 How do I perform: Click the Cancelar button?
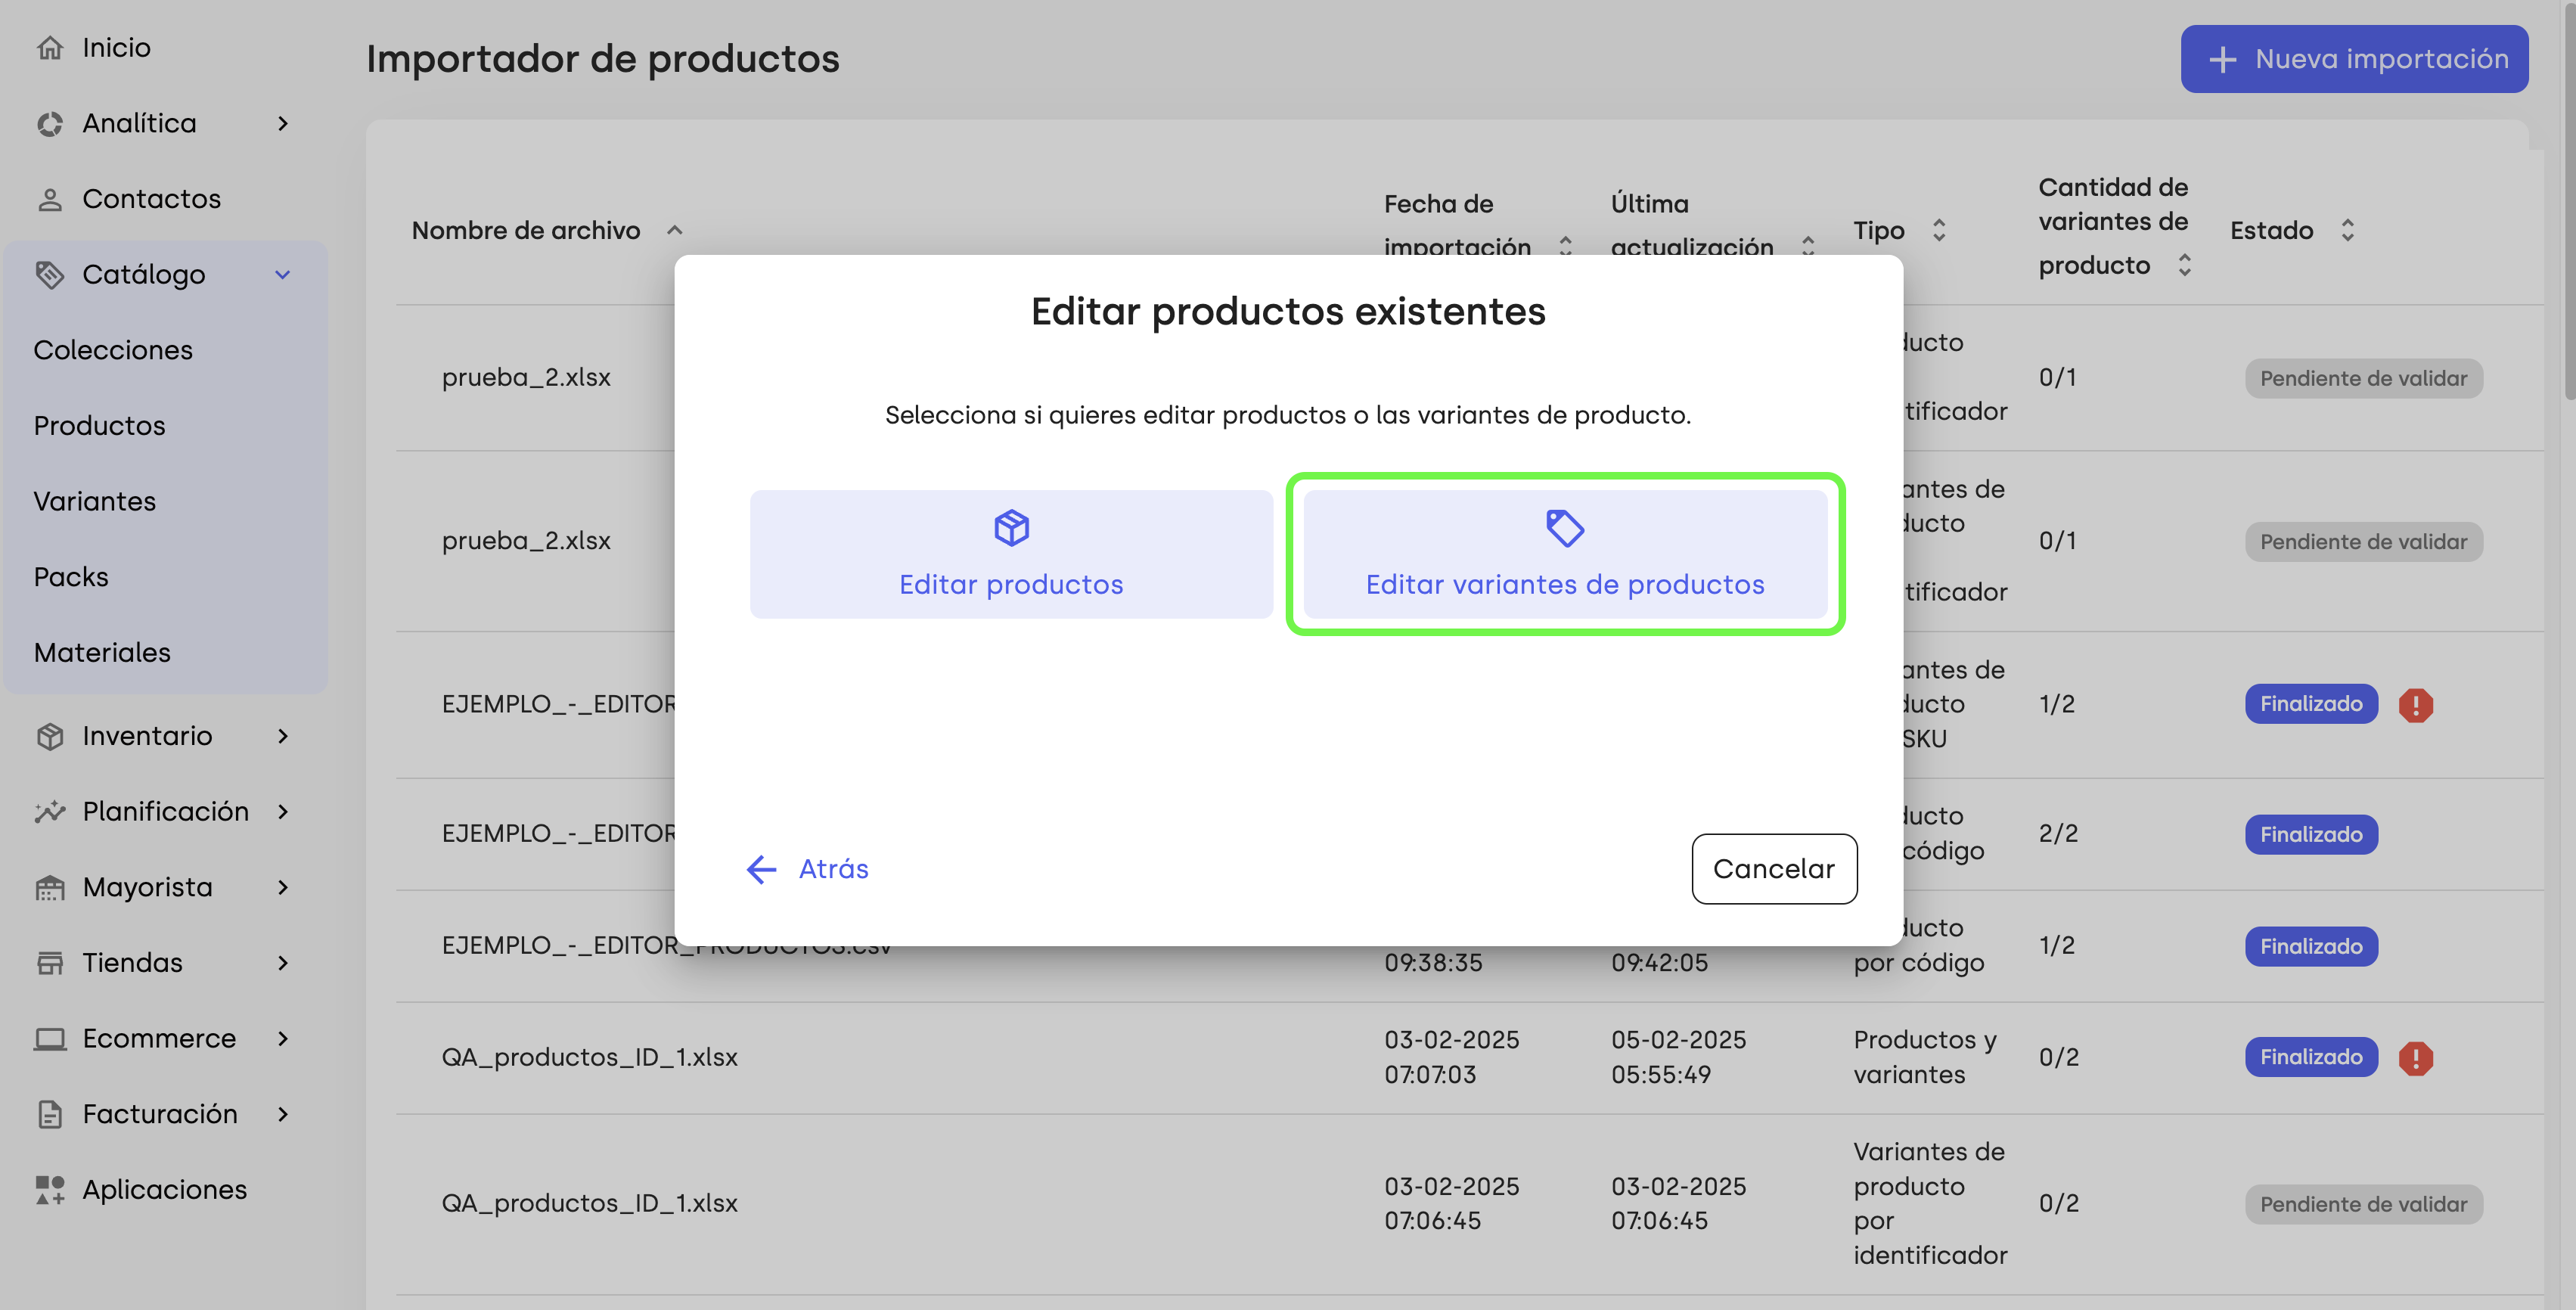(1774, 869)
